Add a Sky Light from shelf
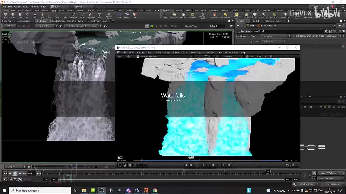The height and width of the screenshot is (194, 346). [x=247, y=15]
